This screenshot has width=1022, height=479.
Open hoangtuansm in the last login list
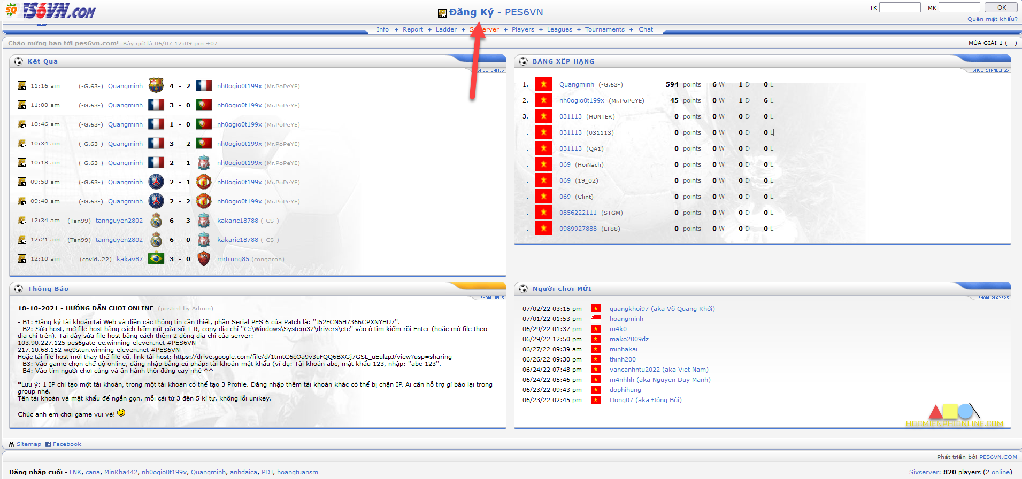click(297, 472)
